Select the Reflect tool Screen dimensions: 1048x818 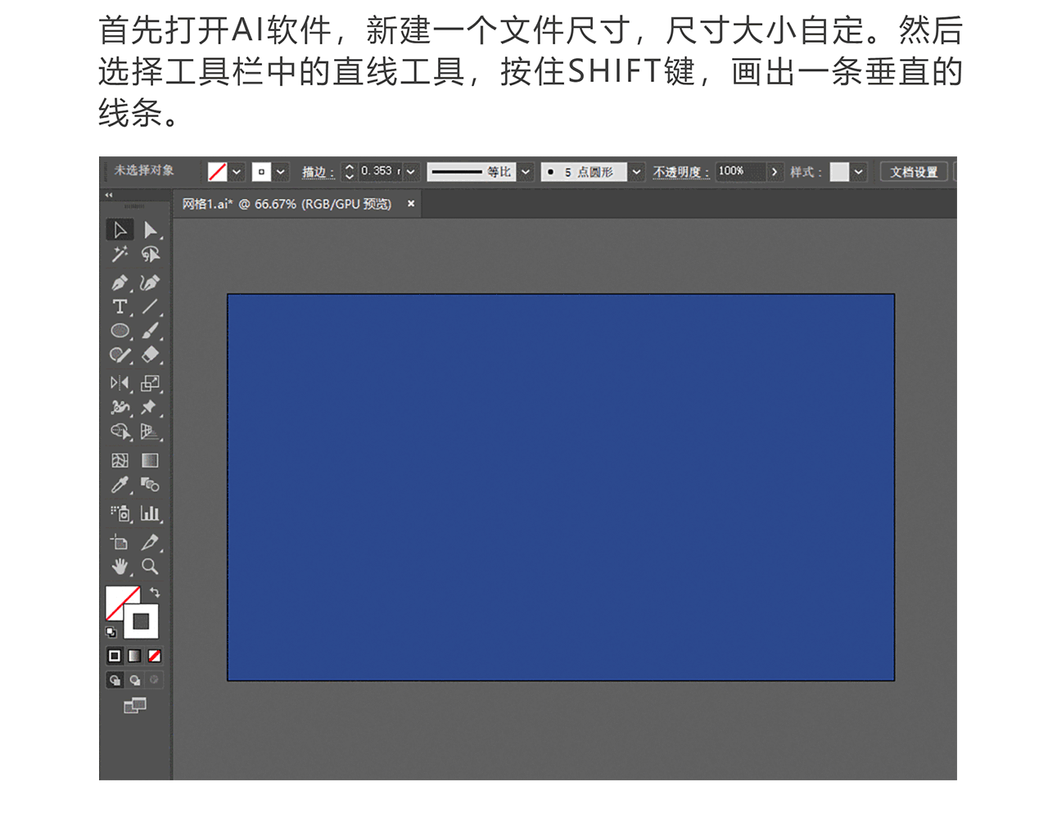point(120,383)
